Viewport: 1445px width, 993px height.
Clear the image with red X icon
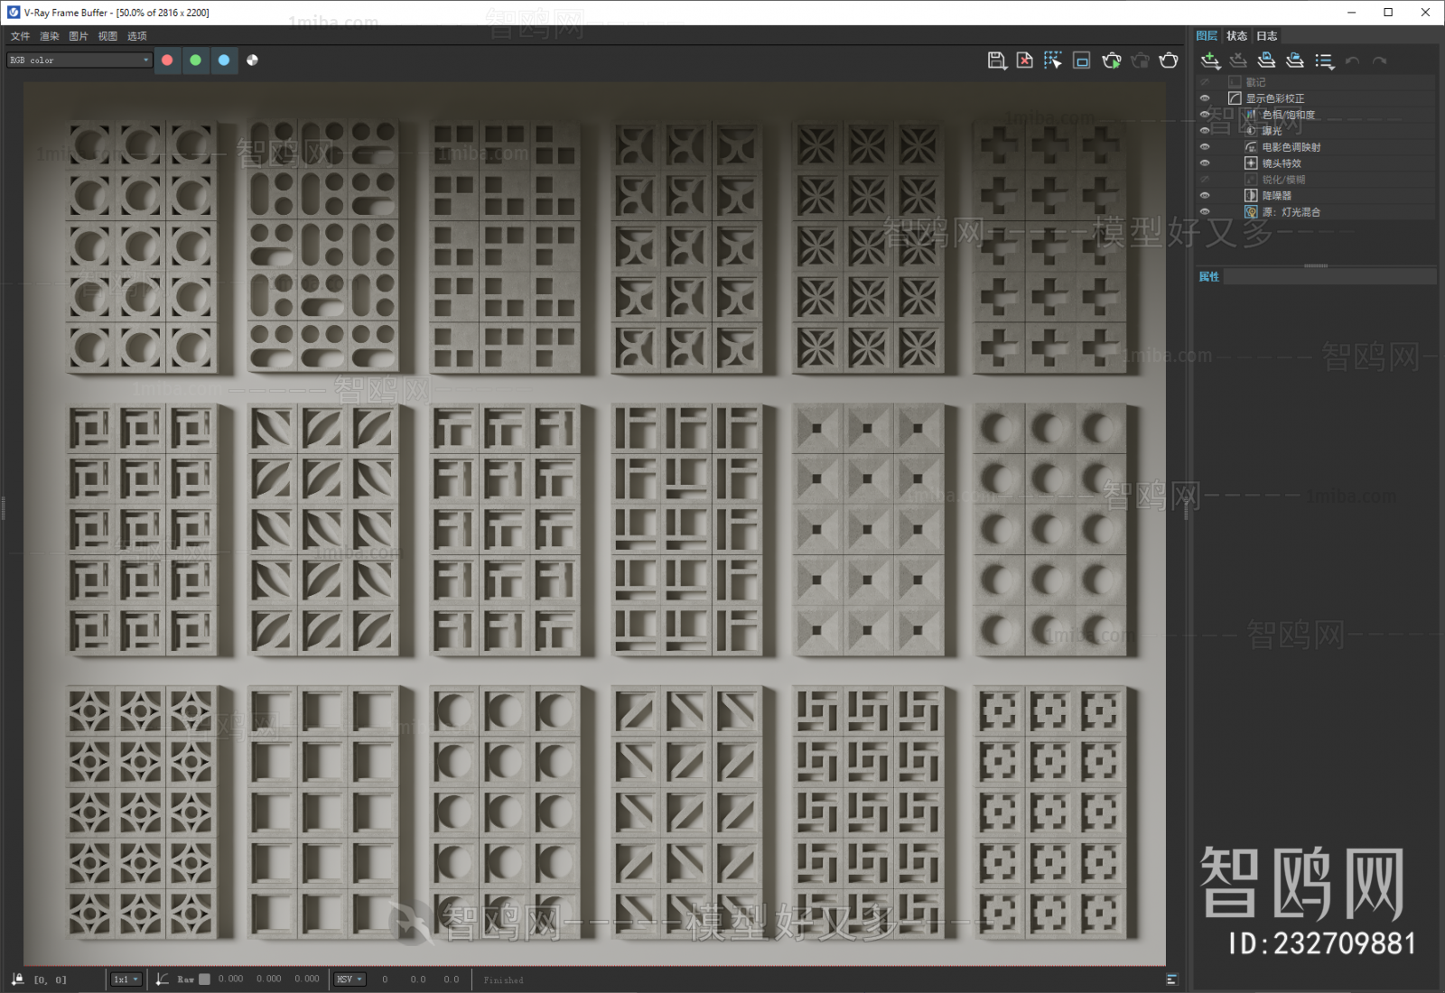1024,60
